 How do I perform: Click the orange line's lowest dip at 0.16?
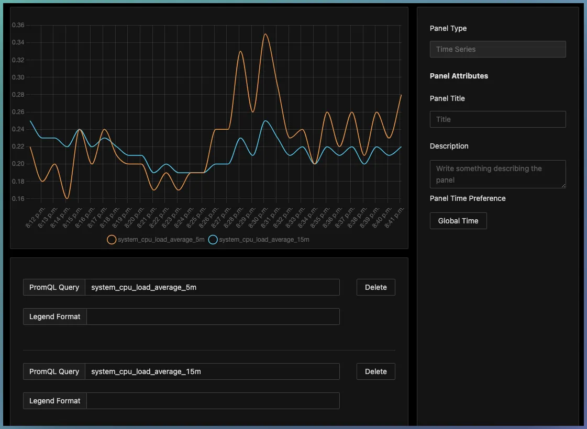67,198
